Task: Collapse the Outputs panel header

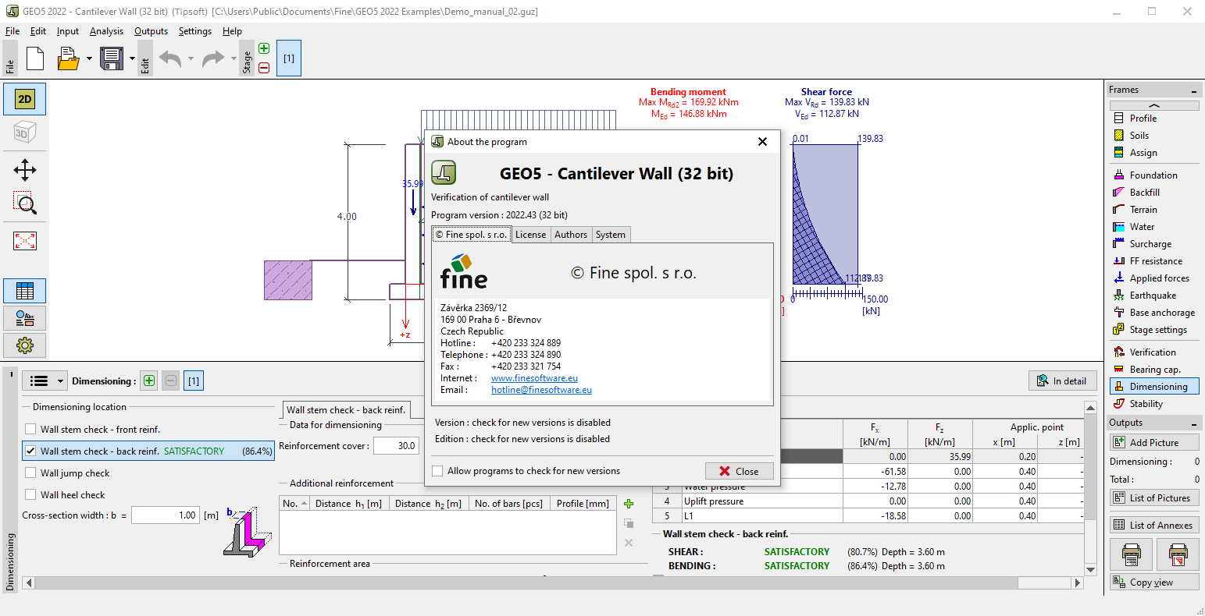Action: tap(1195, 423)
